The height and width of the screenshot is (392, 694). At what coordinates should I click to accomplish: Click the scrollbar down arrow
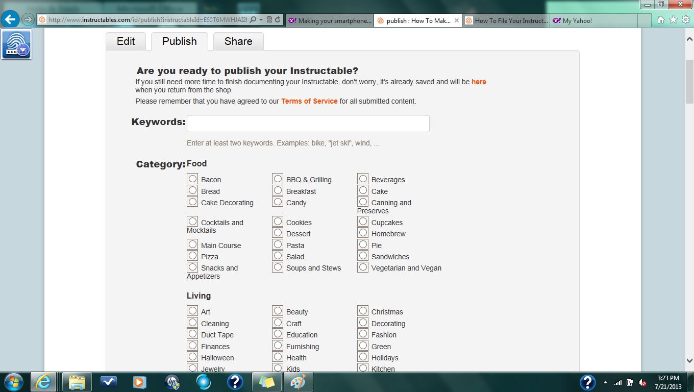point(689,360)
